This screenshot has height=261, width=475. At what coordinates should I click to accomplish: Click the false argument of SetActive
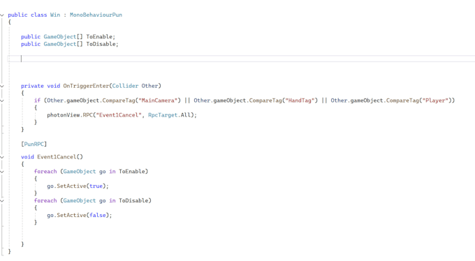point(98,215)
